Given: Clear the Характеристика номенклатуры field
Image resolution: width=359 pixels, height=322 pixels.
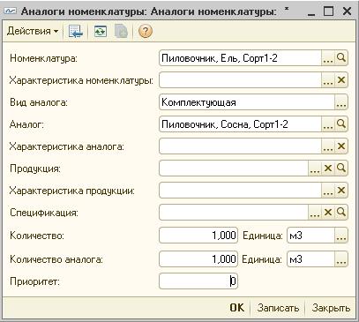Looking at the screenshot, I should click(x=341, y=80).
